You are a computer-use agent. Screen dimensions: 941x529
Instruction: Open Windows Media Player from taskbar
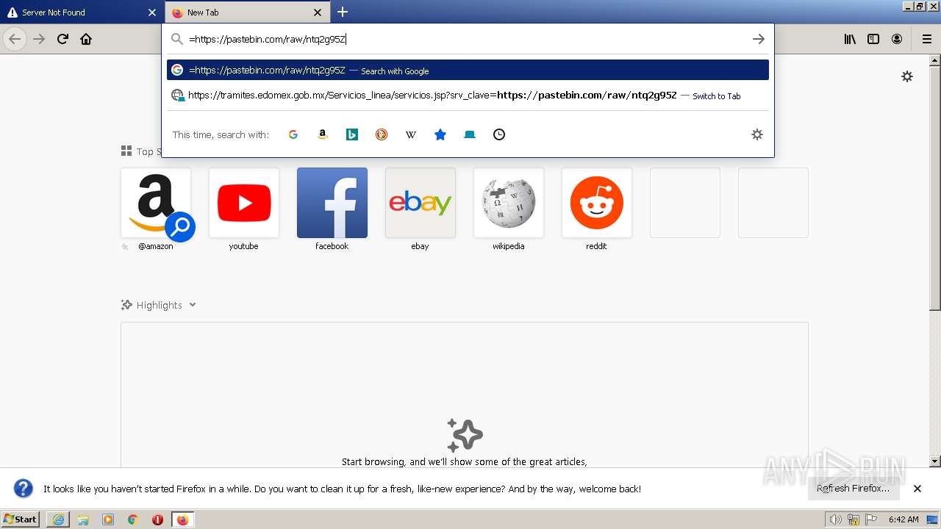click(x=108, y=519)
